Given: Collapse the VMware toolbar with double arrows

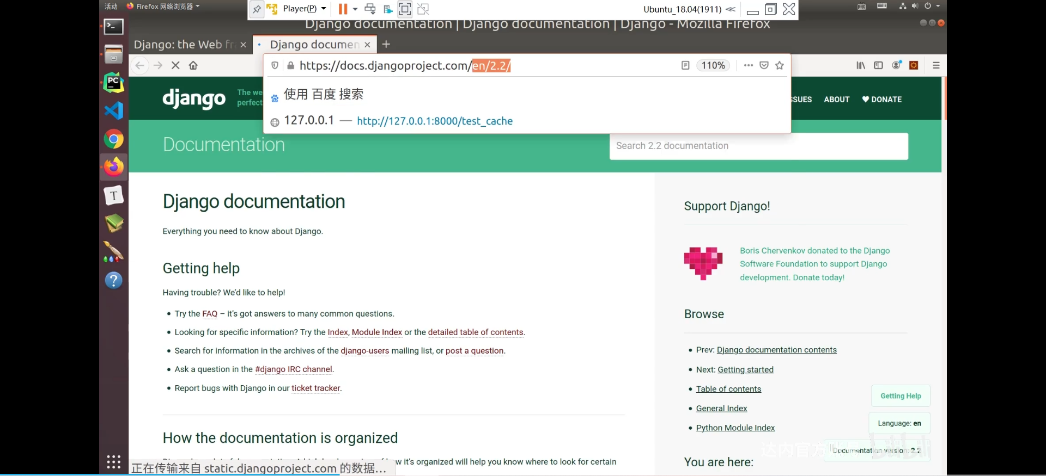Looking at the screenshot, I should click(731, 9).
